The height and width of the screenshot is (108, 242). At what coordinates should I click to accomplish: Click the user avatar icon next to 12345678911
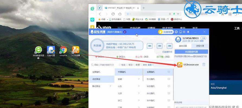coord(178,39)
